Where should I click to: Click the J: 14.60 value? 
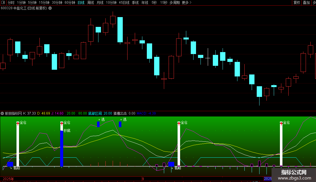(57, 113)
